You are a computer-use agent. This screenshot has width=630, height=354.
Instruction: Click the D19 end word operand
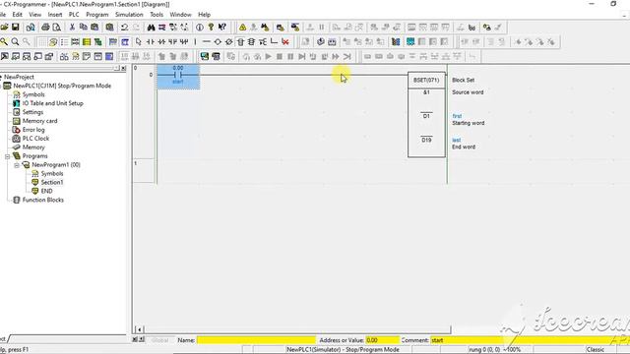[426, 140]
